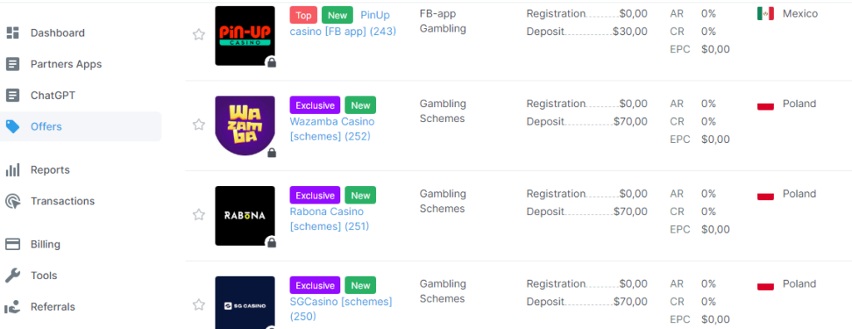852x329 pixels.
Task: Open the Reports bar-chart icon
Action: tap(12, 170)
